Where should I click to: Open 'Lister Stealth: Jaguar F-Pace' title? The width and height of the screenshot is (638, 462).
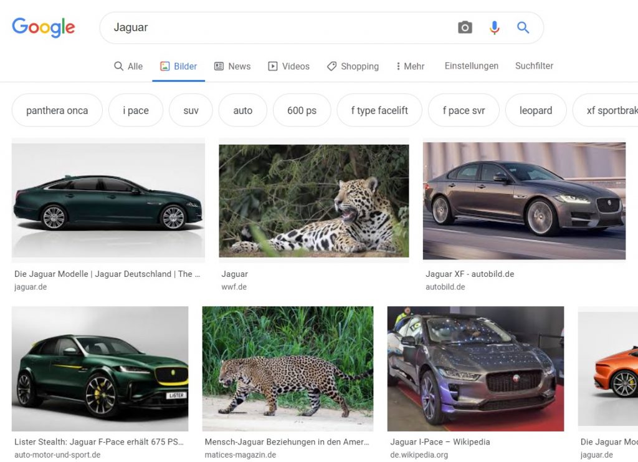pos(99,441)
